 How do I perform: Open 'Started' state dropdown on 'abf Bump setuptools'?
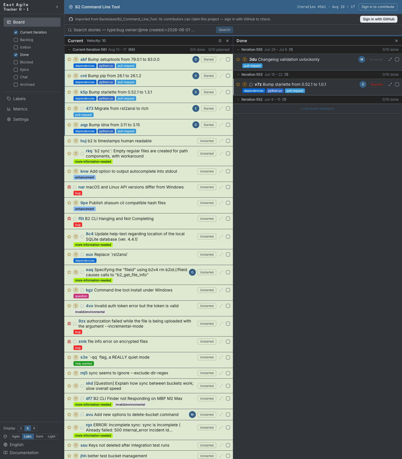tap(208, 59)
